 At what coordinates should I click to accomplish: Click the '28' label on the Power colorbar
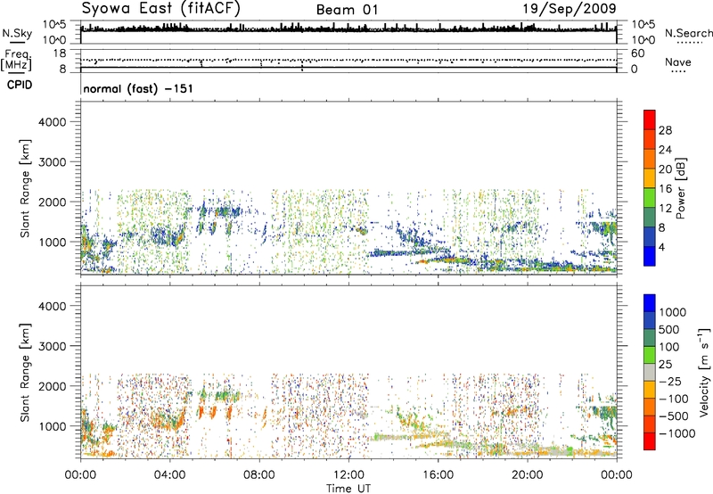coord(665,130)
